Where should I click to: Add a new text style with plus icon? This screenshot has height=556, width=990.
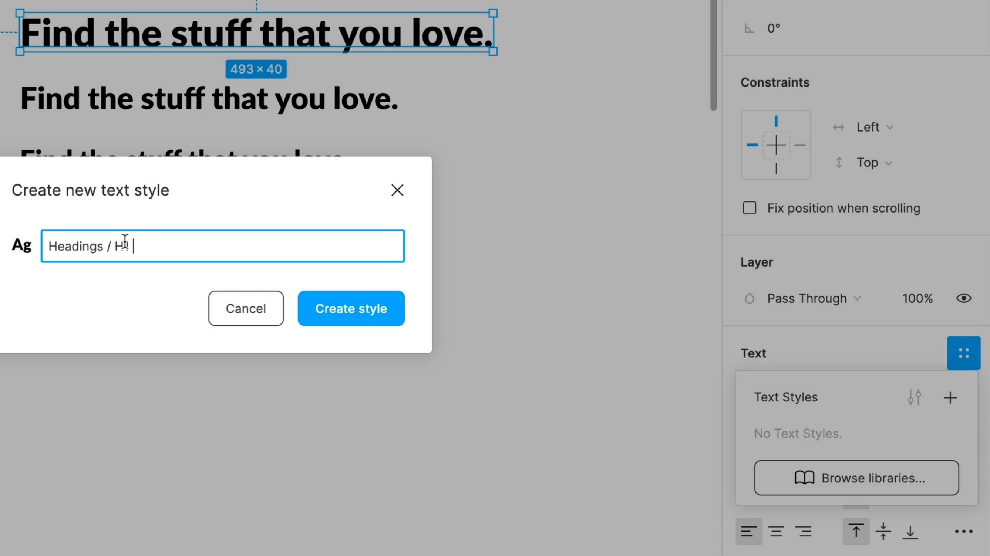[950, 397]
